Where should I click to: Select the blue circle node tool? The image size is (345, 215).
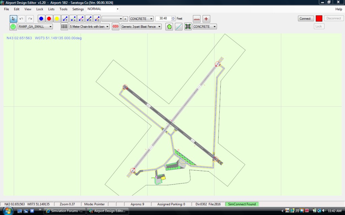tap(41, 19)
